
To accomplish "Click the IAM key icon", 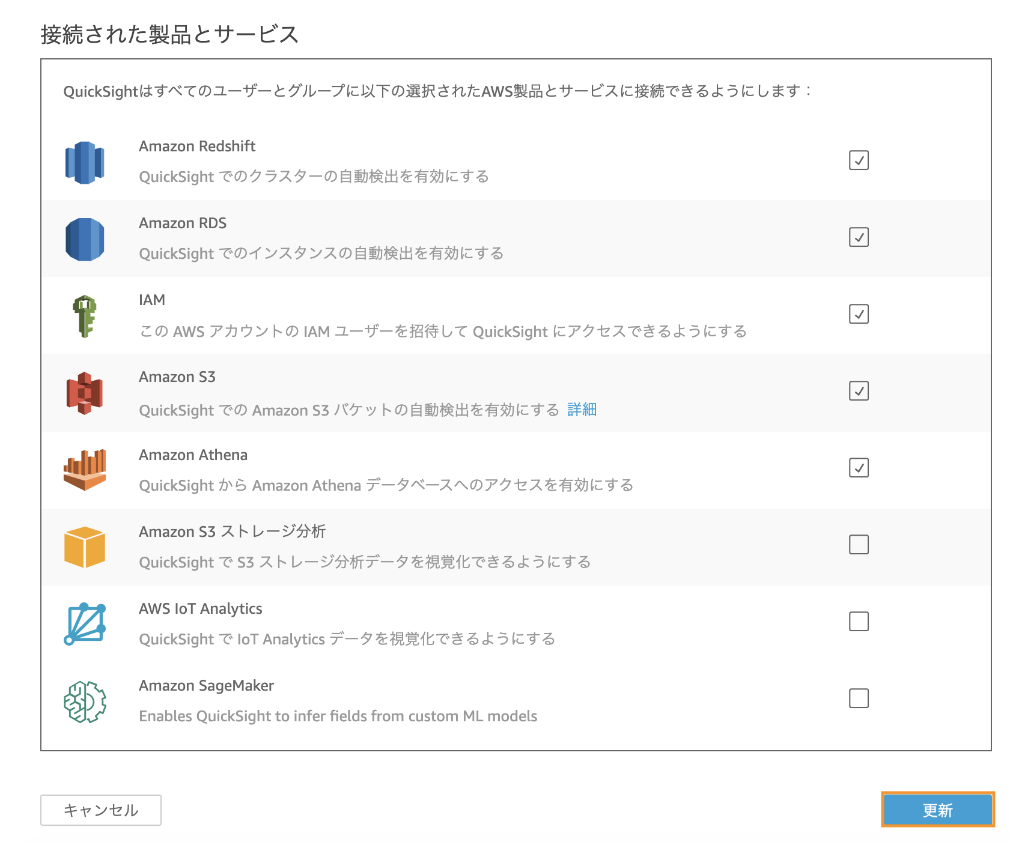I will pyautogui.click(x=85, y=316).
